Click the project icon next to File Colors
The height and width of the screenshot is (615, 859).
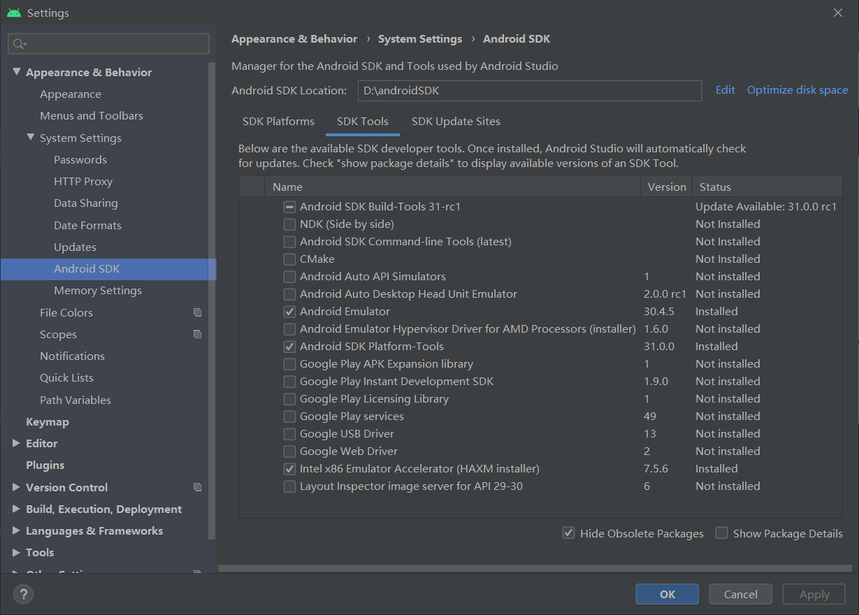pos(196,312)
